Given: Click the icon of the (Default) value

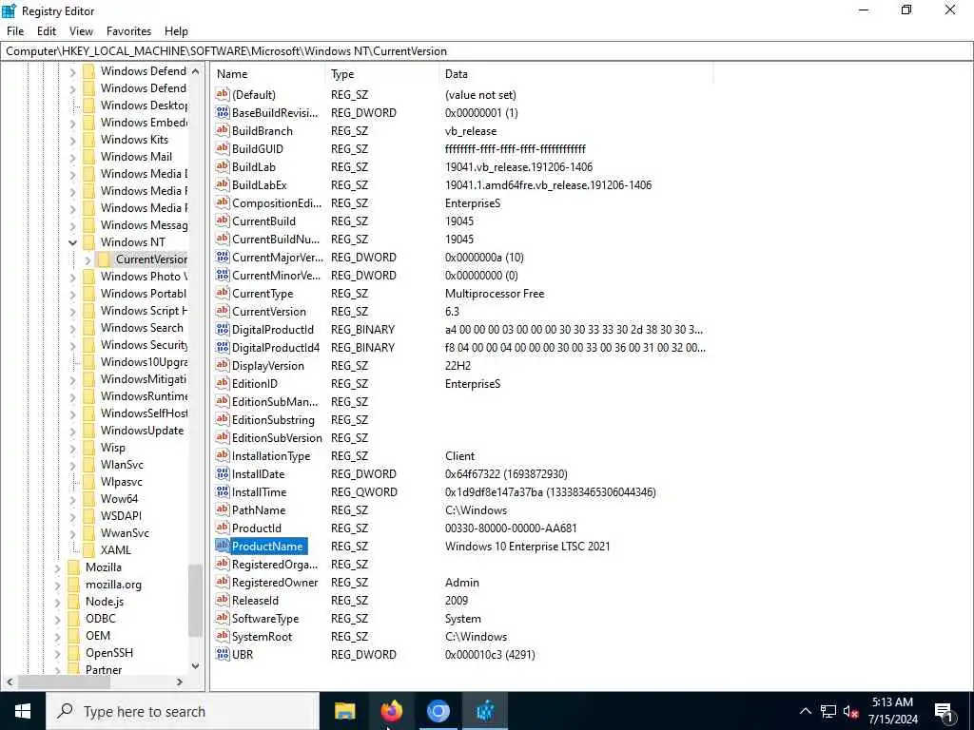Looking at the screenshot, I should pyautogui.click(x=223, y=94).
